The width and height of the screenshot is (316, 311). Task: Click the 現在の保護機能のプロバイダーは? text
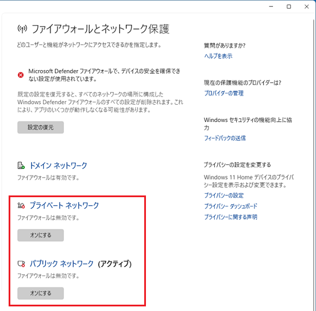[x=242, y=83]
